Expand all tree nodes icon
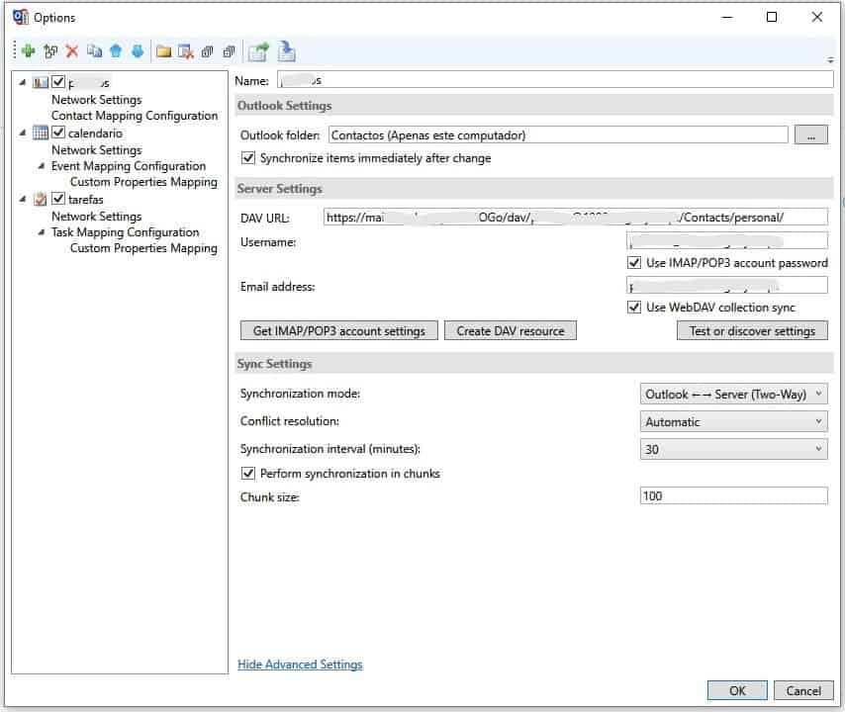 click(208, 51)
